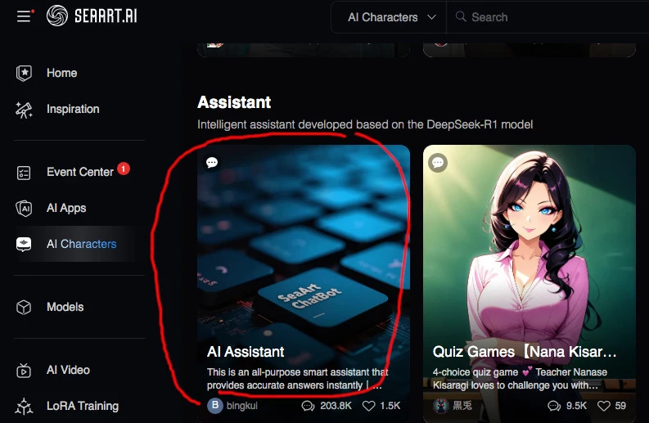Like the AI Assistant card with the heart icon
Viewport: 649px width, 423px height.
point(368,406)
